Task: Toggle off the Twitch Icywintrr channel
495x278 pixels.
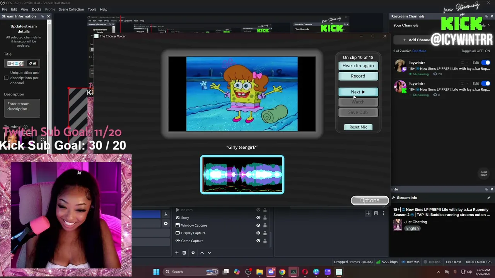Action: tap(486, 63)
